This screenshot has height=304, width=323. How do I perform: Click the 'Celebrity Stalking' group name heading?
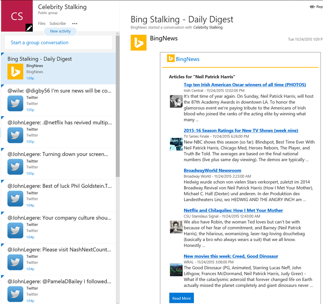click(62, 7)
